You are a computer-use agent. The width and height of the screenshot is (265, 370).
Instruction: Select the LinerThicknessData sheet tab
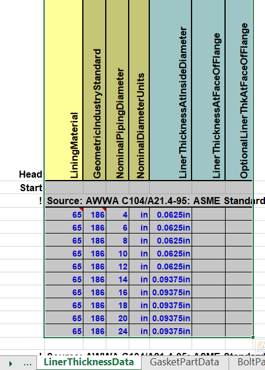(89, 362)
